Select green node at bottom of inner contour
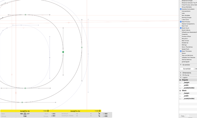The image size is (197, 118). click(x=25, y=88)
